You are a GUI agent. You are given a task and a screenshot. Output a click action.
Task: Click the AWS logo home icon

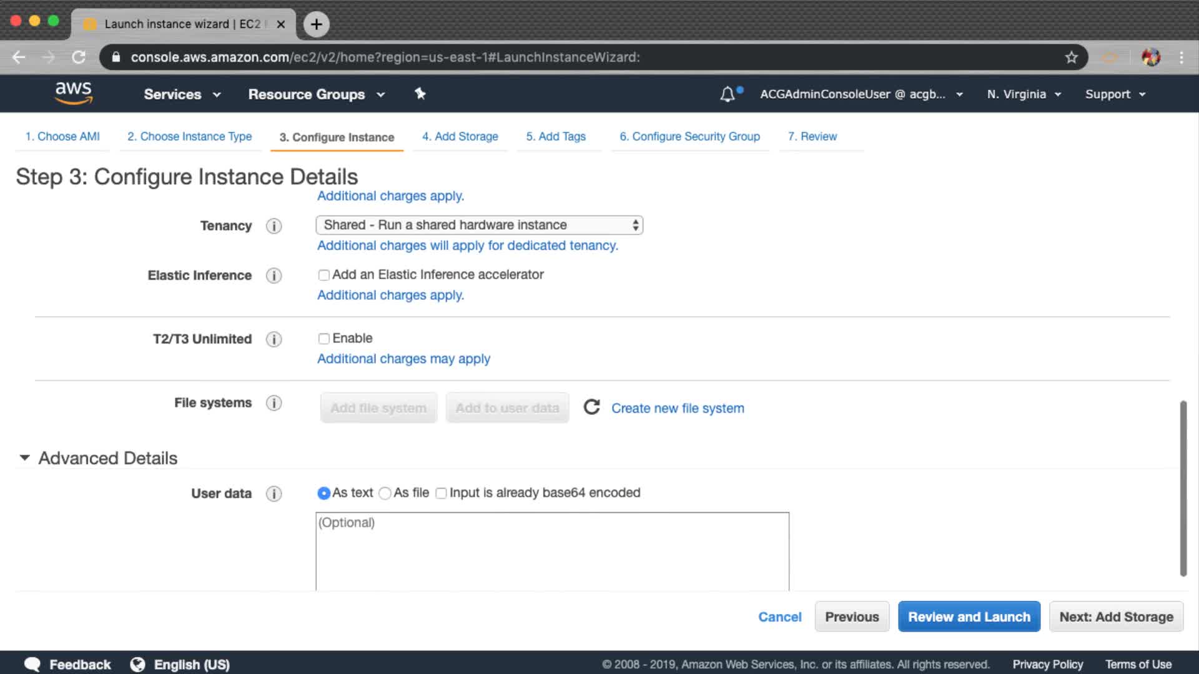point(74,93)
